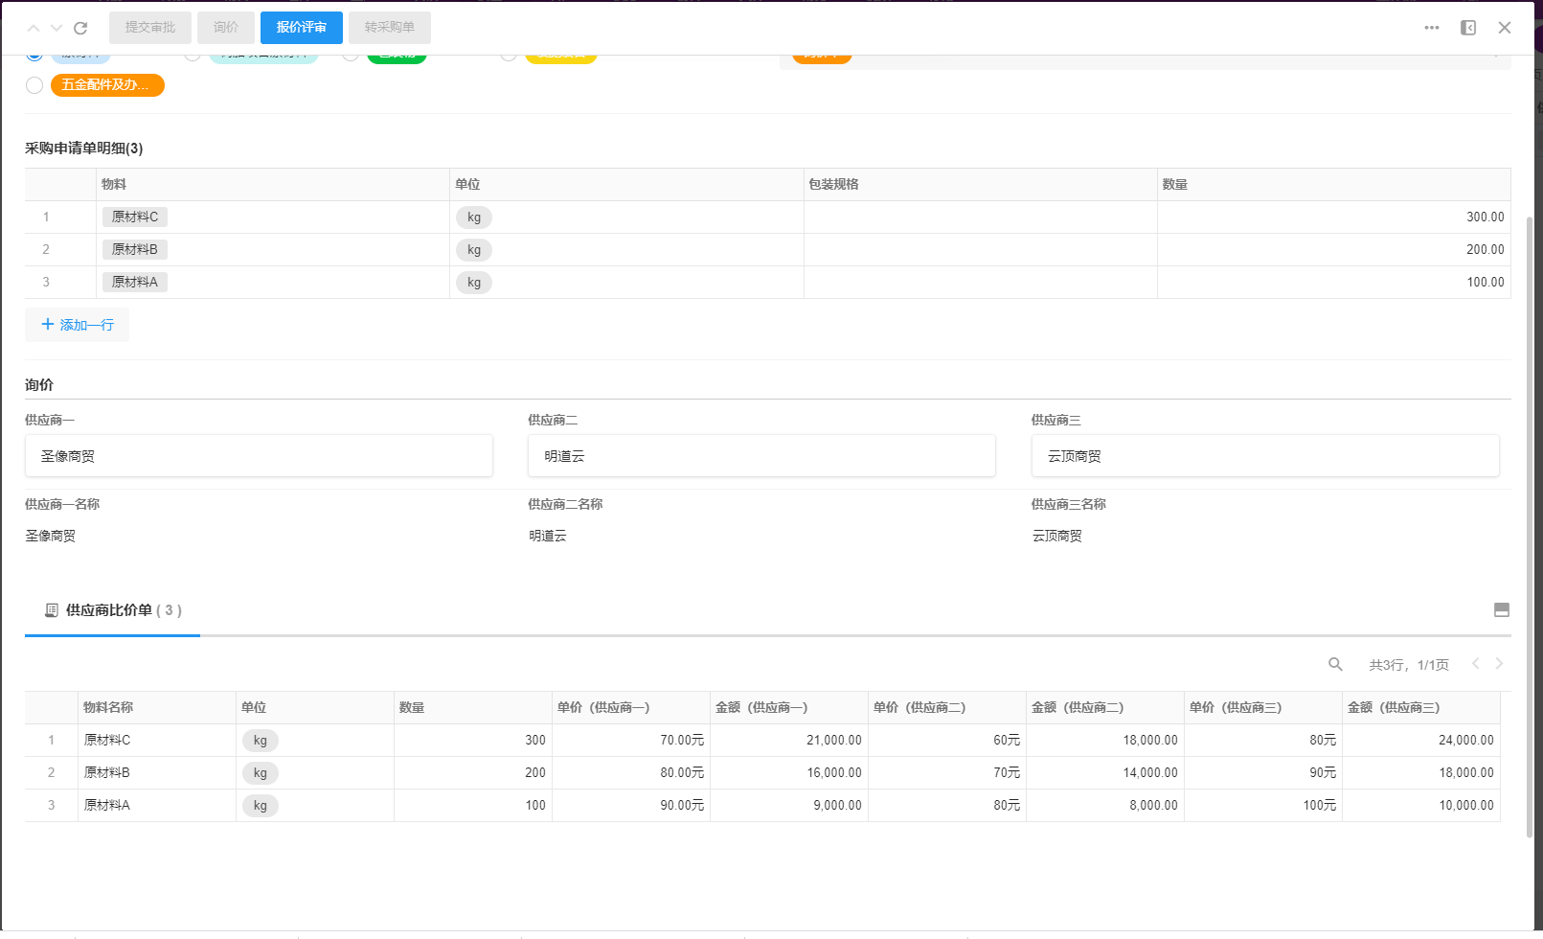This screenshot has width=1543, height=939.
Task: Go to the previous record with up arrow
Action: [34, 28]
